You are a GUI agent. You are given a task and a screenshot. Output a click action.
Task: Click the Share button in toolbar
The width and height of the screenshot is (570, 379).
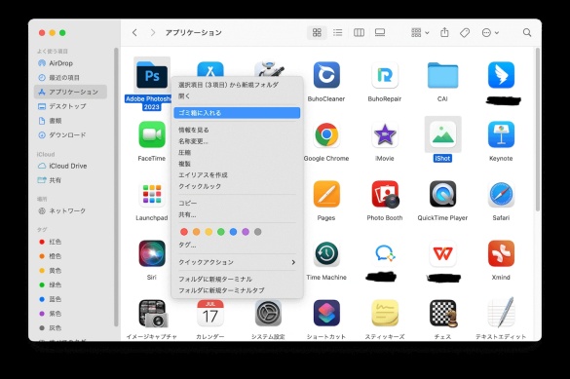(444, 33)
